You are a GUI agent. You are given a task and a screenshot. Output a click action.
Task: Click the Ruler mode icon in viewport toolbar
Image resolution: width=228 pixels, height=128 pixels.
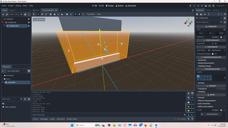[62, 14]
